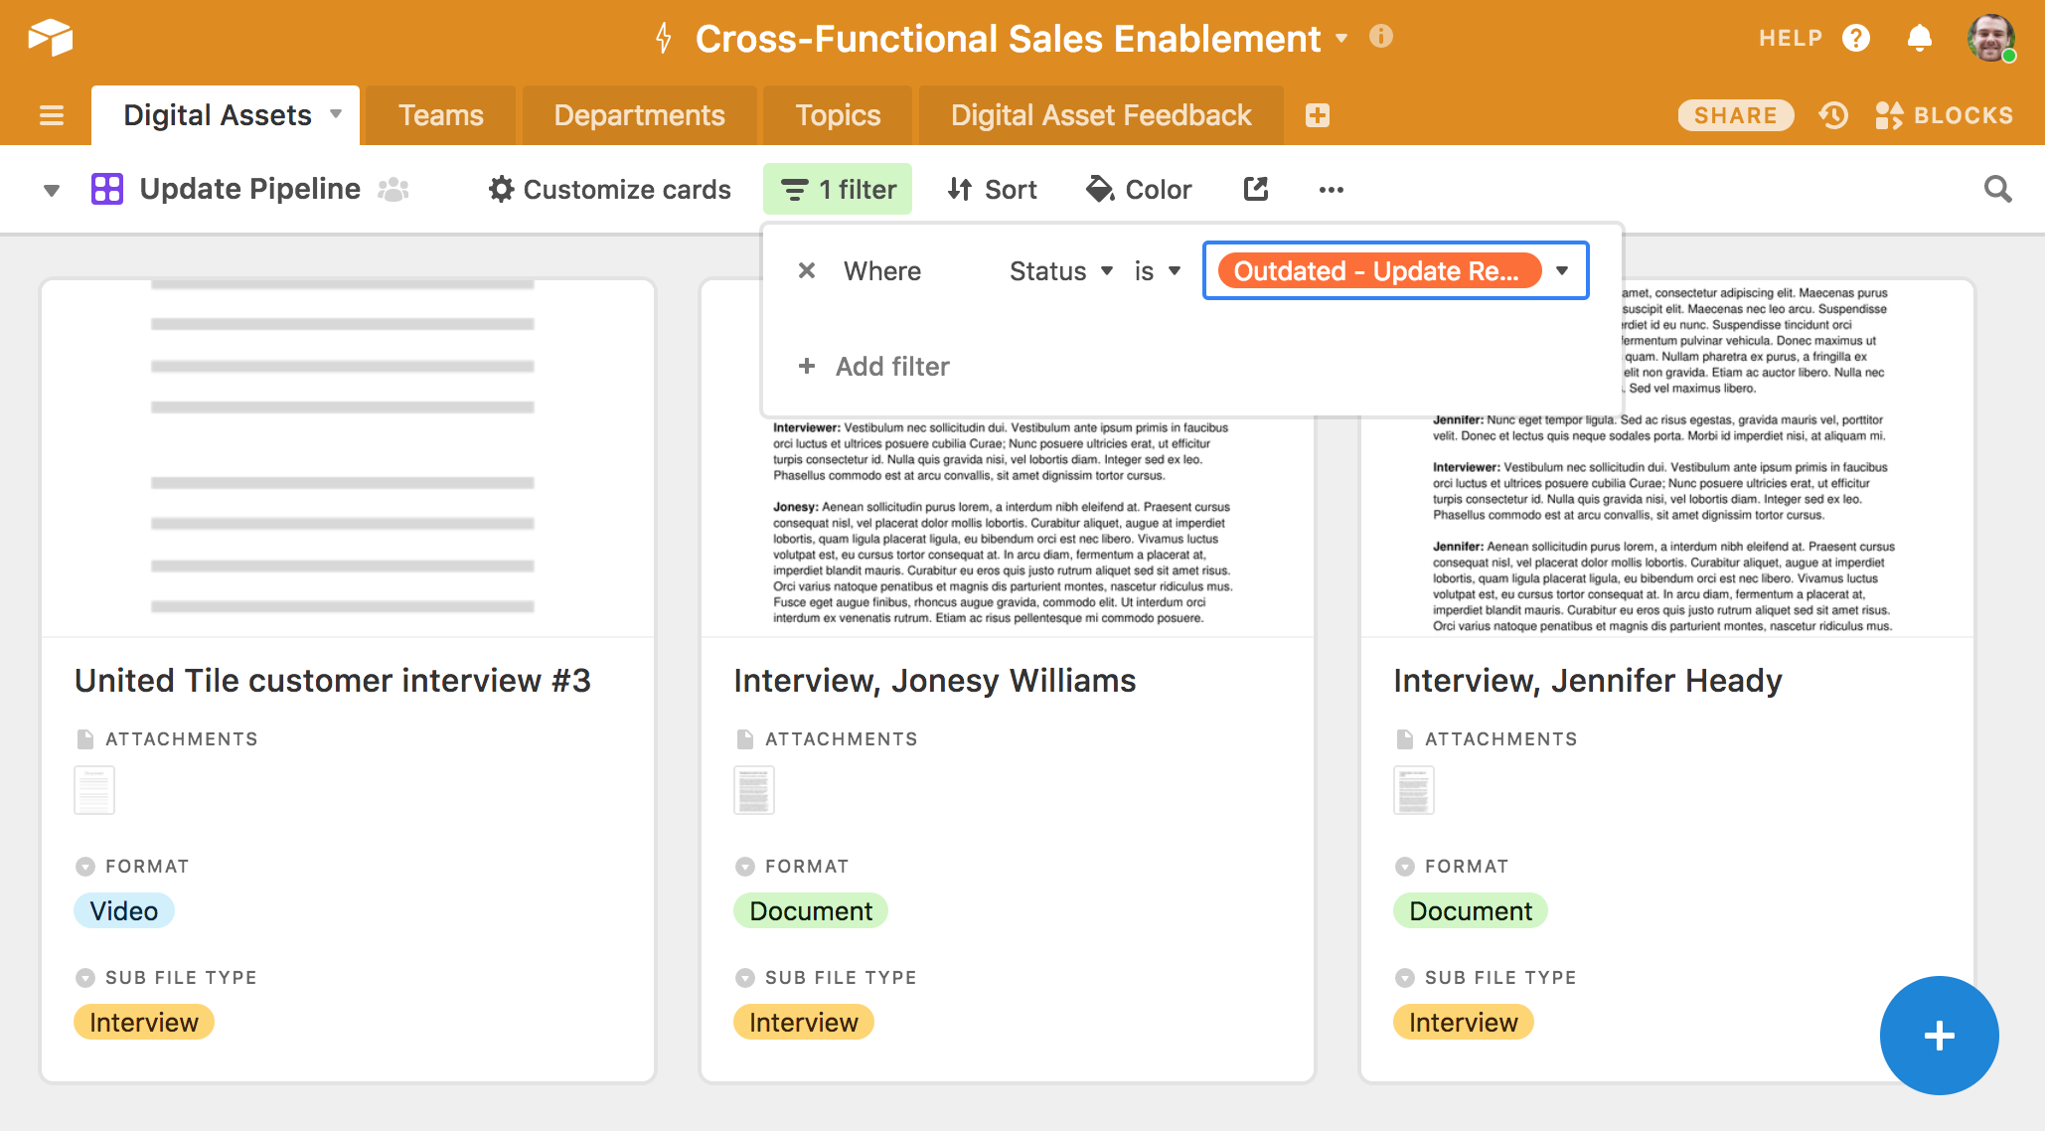Image resolution: width=2045 pixels, height=1131 pixels.
Task: Click ATTACHMENTS label on United Tile card
Action: tap(182, 738)
